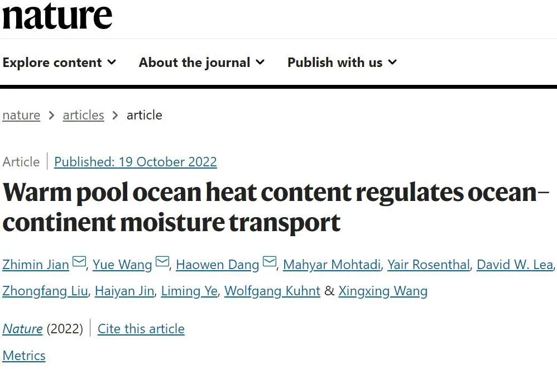Open Xingxing Wang author link
Screen dimensions: 557x369
pos(383,291)
